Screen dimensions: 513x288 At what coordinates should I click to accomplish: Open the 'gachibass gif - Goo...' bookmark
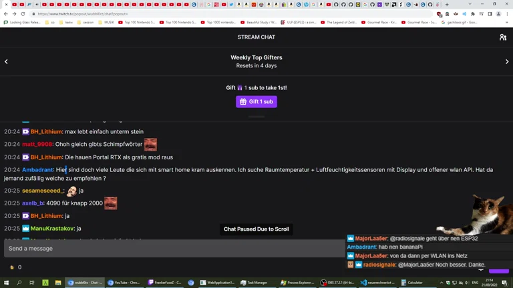point(460,23)
